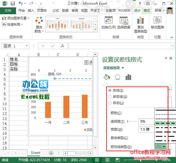Switch to the 格式 ribbon tab
The image size is (176, 163).
point(147,11)
